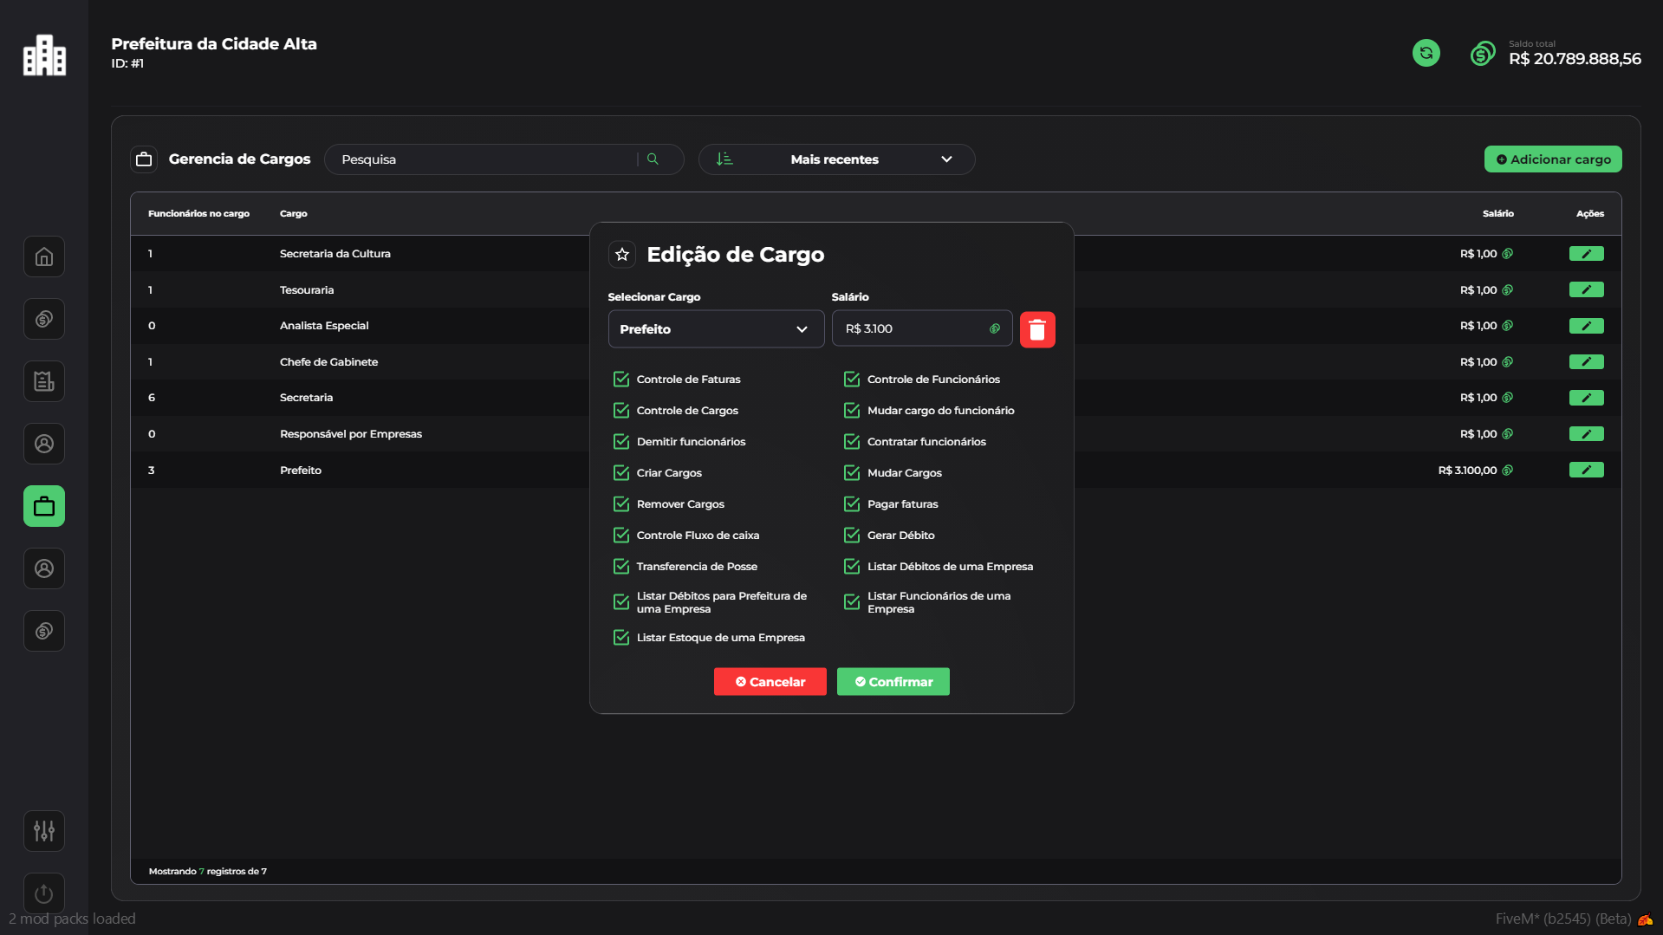This screenshot has width=1663, height=935.
Task: Click coin icon beside R$ 3.100,00 salary
Action: click(x=1507, y=470)
